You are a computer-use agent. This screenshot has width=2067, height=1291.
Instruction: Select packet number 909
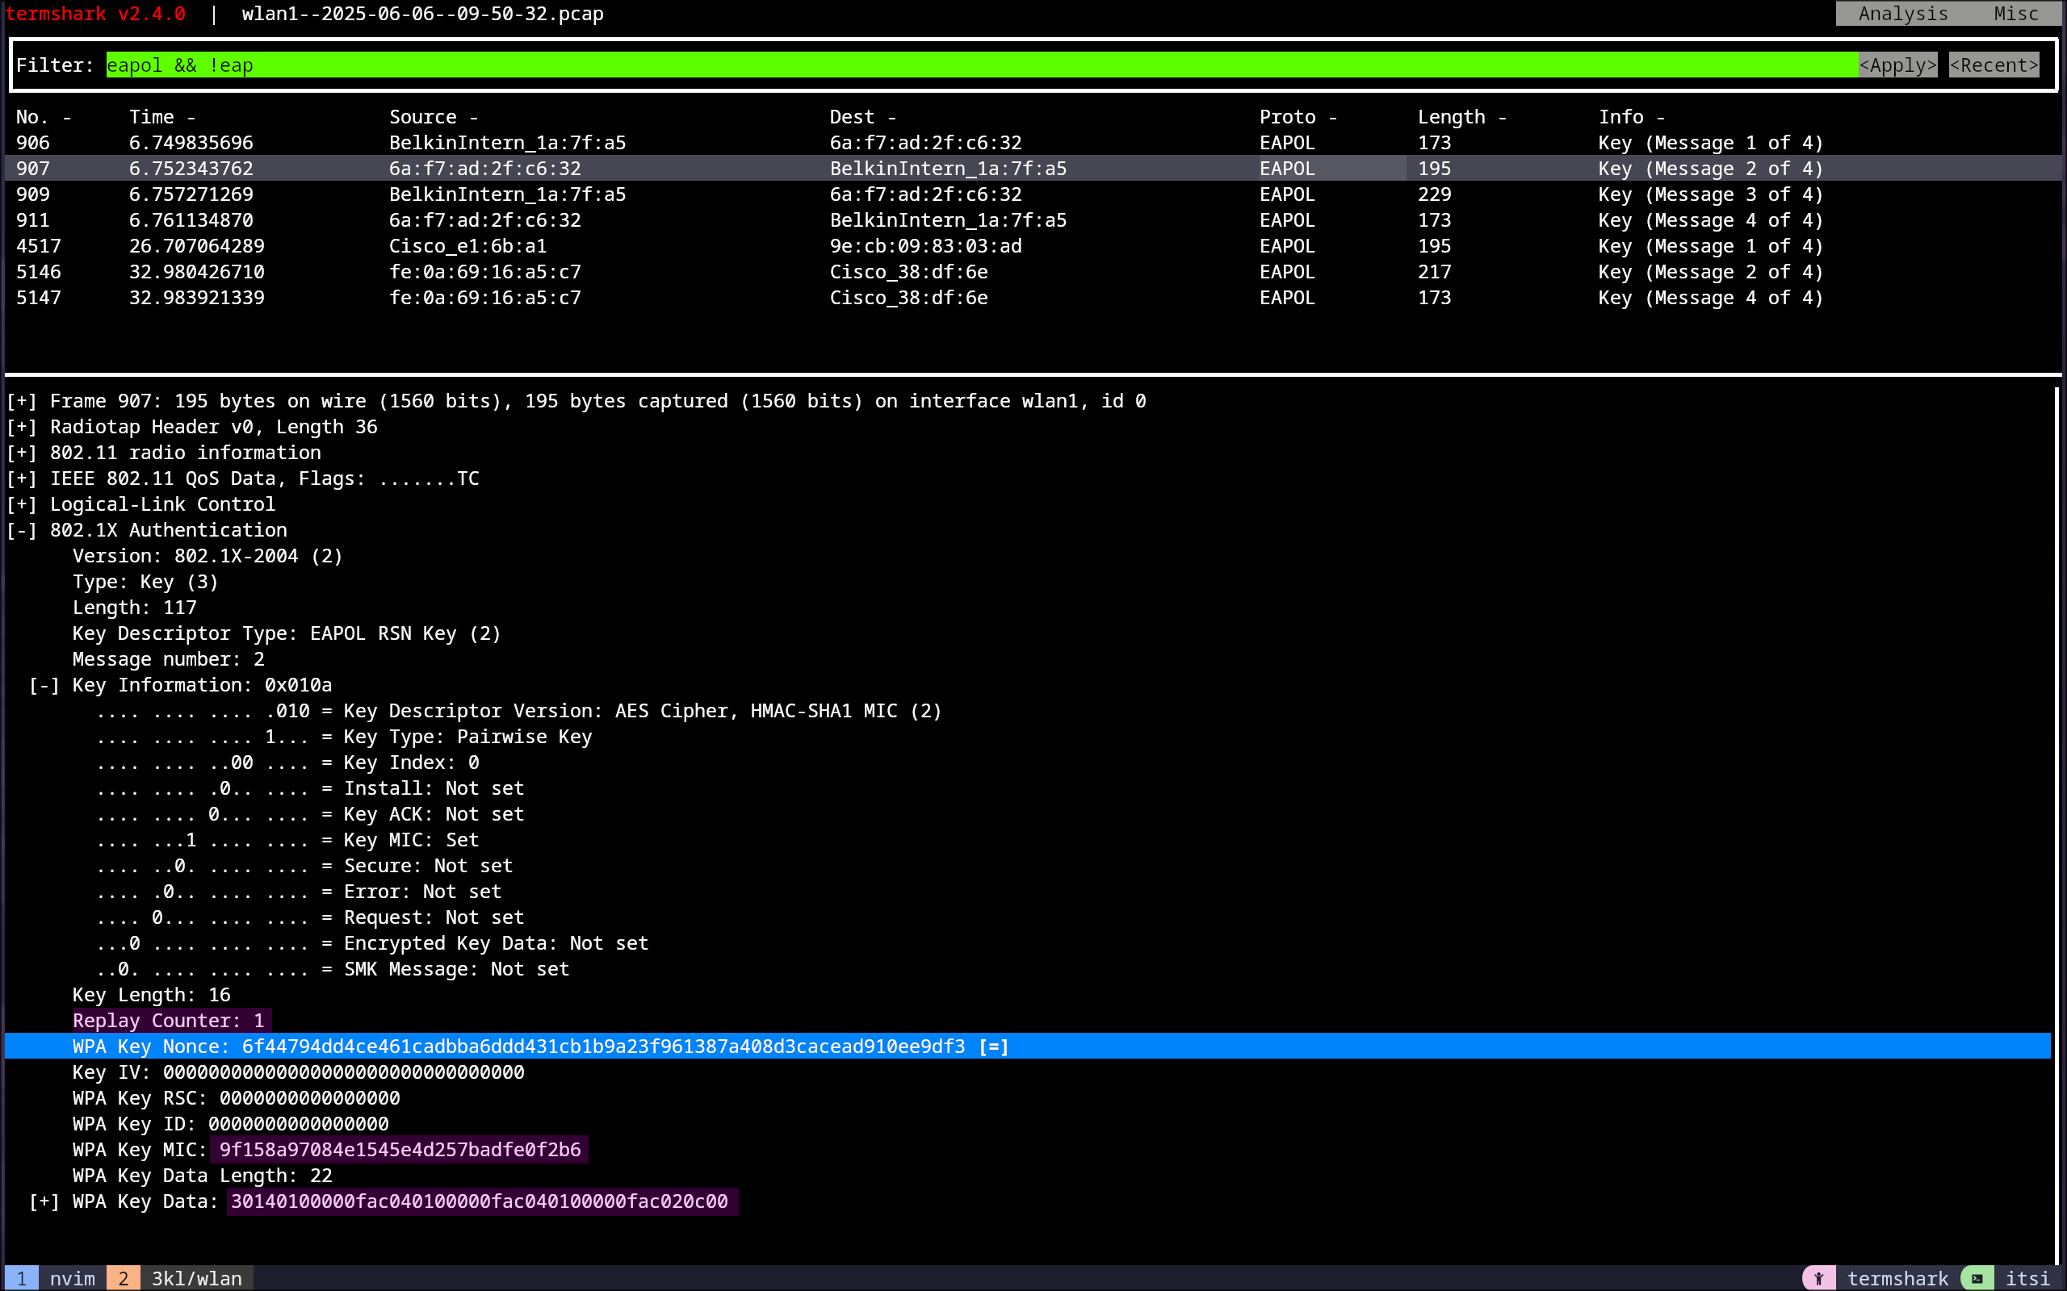tap(1033, 194)
